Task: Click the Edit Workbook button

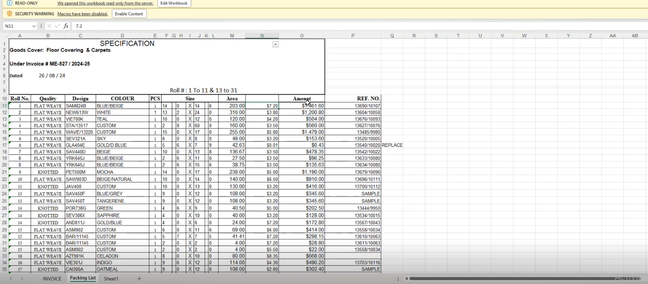Action: [x=174, y=3]
